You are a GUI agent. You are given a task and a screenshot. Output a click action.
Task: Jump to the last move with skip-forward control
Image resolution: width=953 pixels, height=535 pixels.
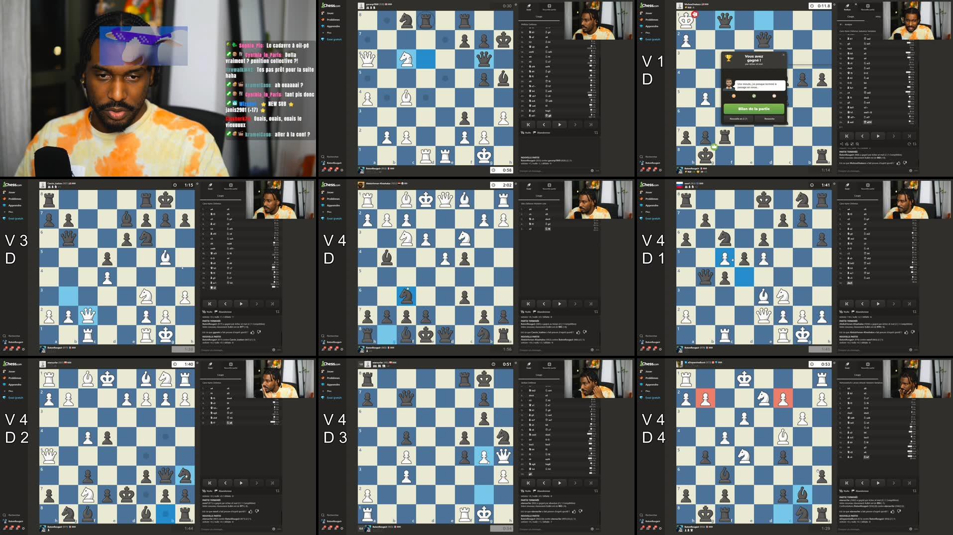(591, 125)
